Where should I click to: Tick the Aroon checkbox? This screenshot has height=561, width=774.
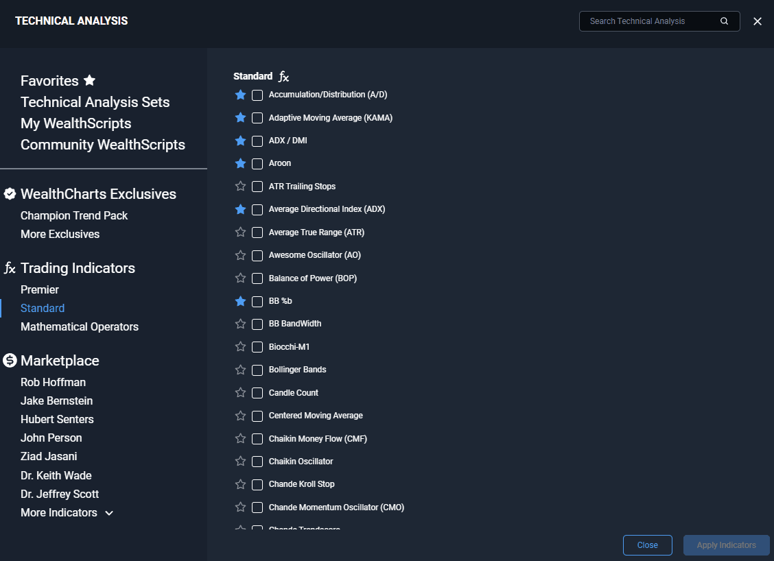click(257, 164)
